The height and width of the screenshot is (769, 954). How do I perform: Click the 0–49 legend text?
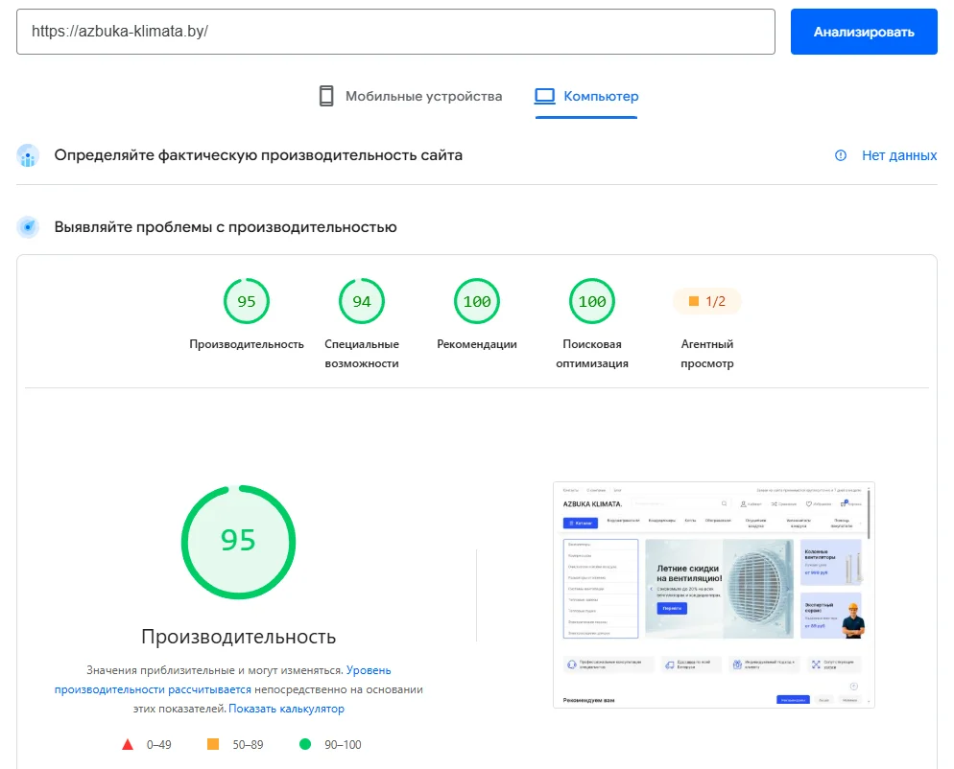pos(158,745)
